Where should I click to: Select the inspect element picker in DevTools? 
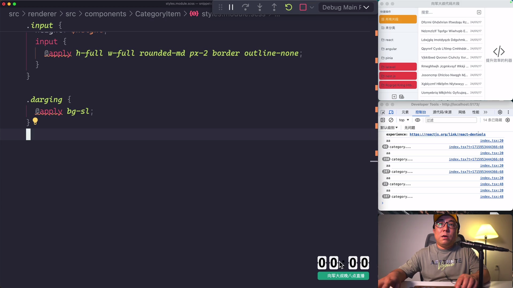(x=383, y=112)
